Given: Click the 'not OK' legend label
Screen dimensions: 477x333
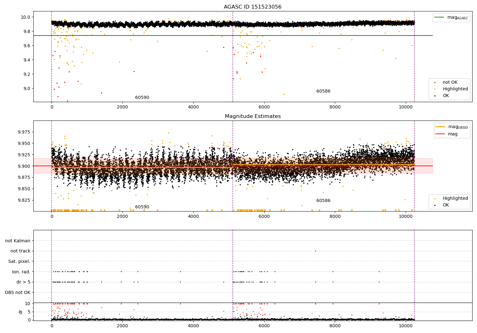Looking at the screenshot, I should point(450,82).
